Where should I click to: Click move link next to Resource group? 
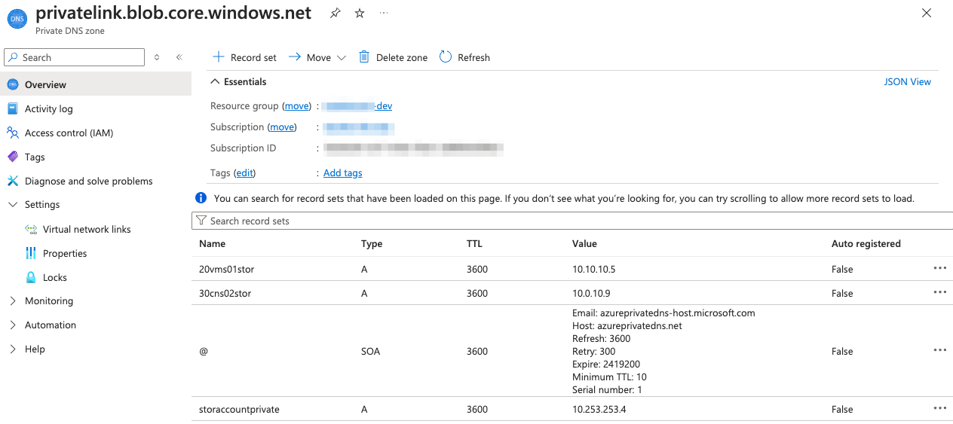pos(297,106)
